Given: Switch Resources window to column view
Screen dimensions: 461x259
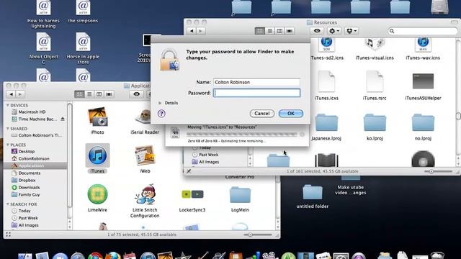Looking at the screenshot, I should point(279,31).
